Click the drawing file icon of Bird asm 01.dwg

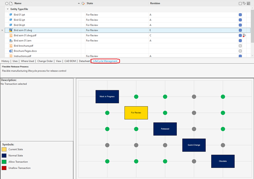[11, 30]
